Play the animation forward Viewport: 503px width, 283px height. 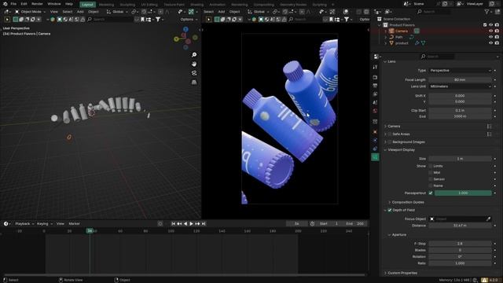tap(191, 223)
